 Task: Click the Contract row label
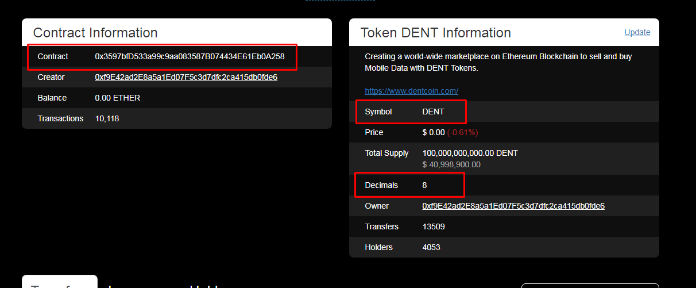tap(53, 56)
